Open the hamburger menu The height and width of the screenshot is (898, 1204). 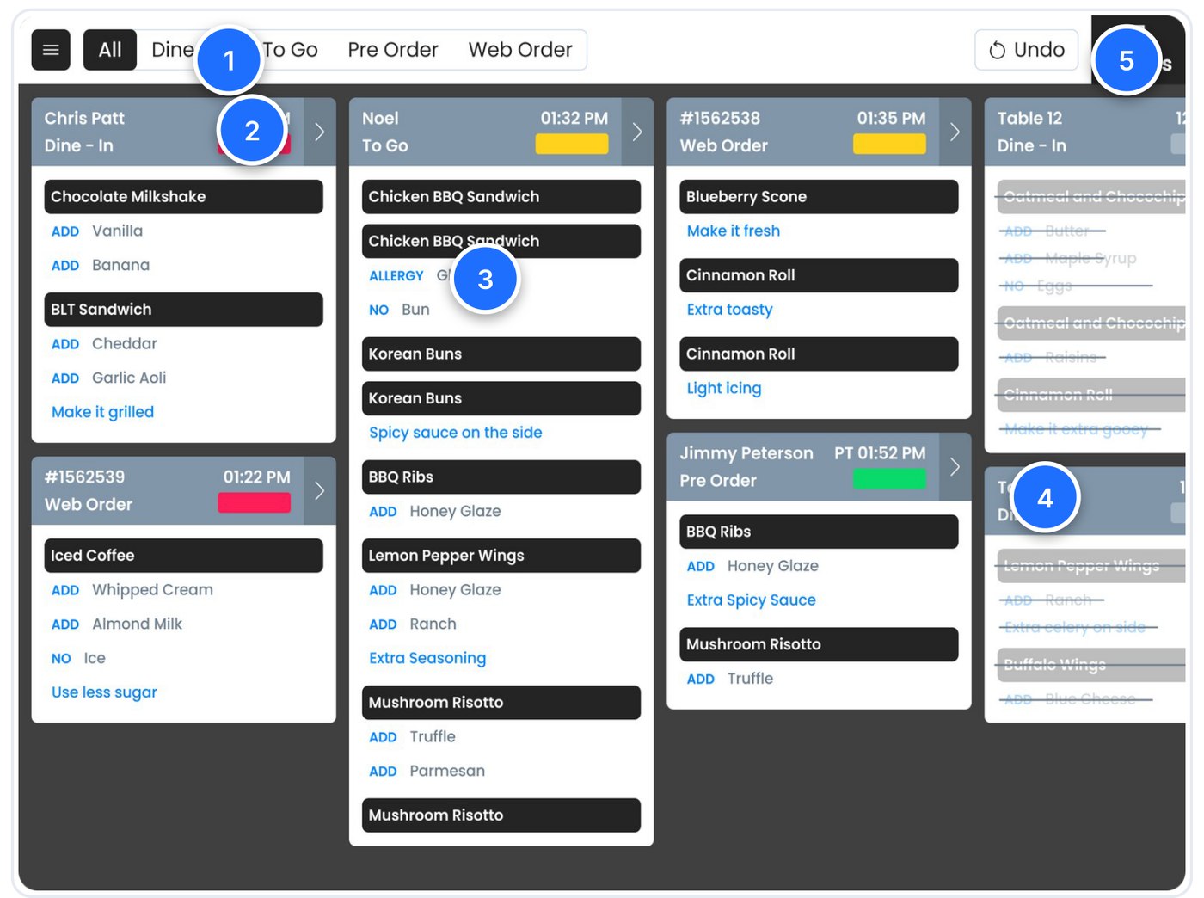click(x=51, y=50)
